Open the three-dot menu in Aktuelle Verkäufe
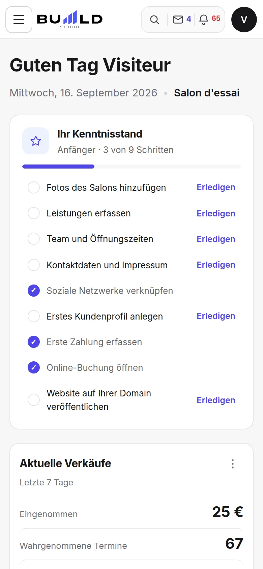 (x=233, y=464)
